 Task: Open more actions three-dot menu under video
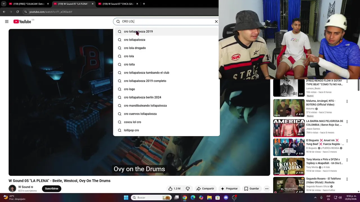click(x=267, y=189)
